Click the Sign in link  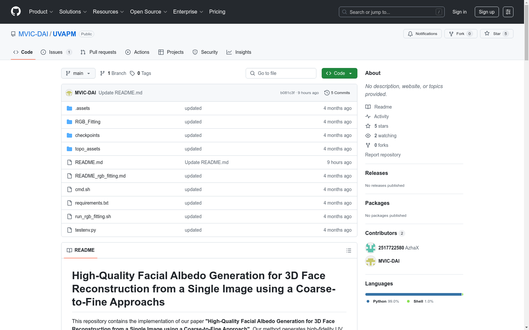pyautogui.click(x=460, y=12)
